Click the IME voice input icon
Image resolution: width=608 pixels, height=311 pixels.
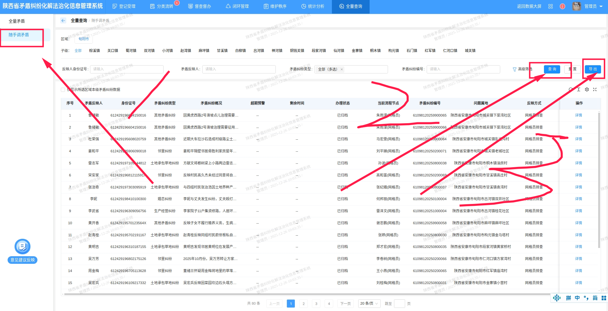tap(557, 298)
